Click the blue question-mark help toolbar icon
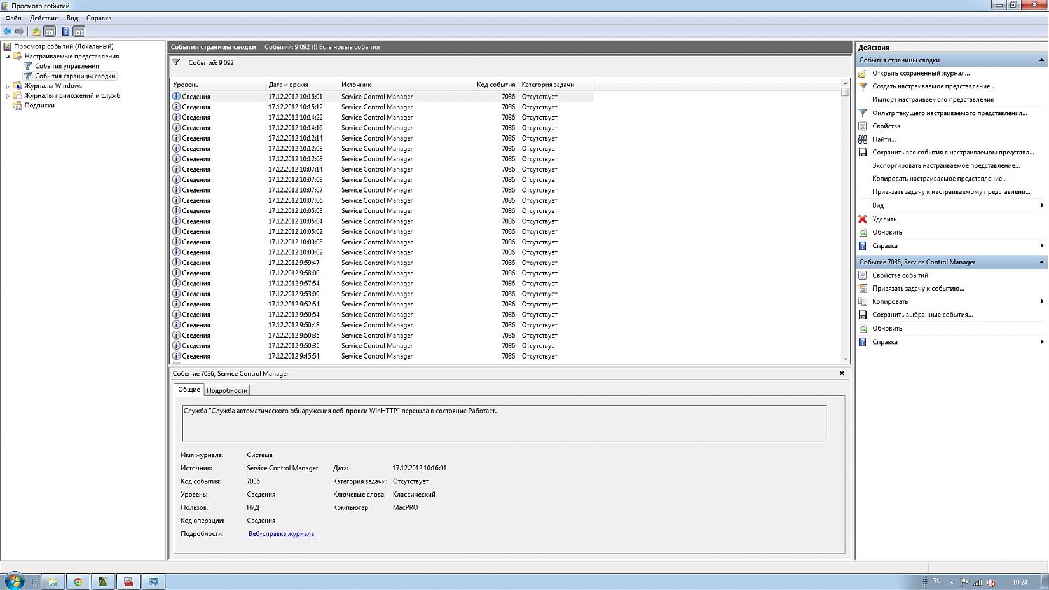The image size is (1049, 590). tap(65, 31)
